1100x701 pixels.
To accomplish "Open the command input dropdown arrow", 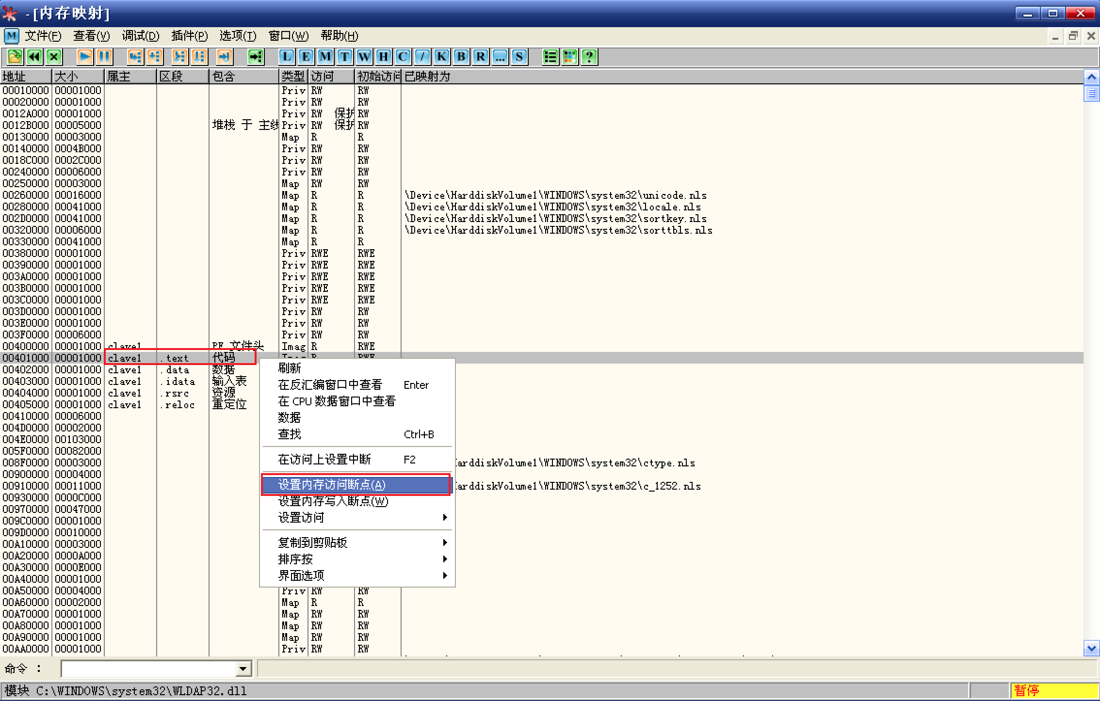I will (x=243, y=669).
